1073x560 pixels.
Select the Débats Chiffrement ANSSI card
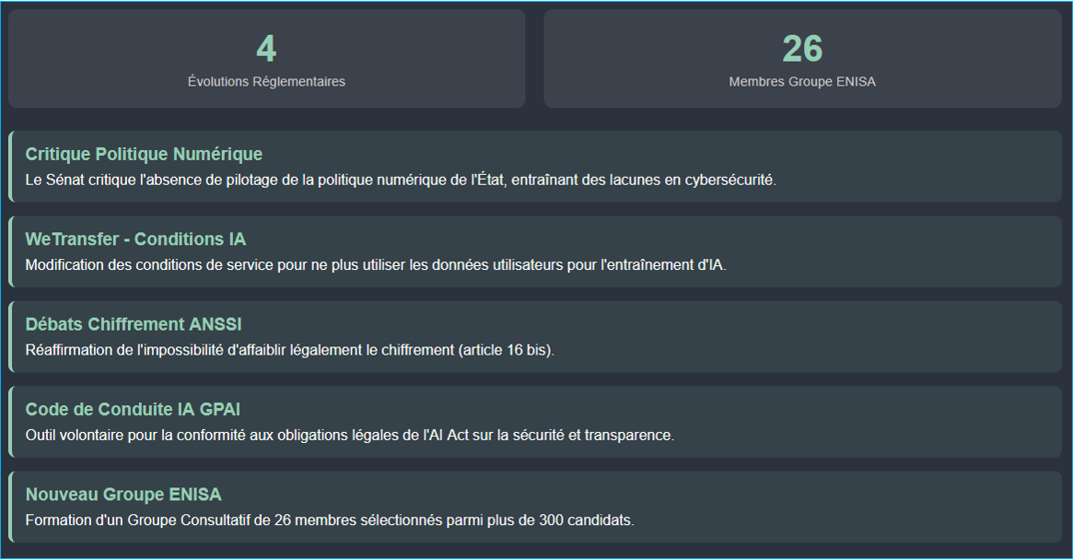[x=535, y=337]
